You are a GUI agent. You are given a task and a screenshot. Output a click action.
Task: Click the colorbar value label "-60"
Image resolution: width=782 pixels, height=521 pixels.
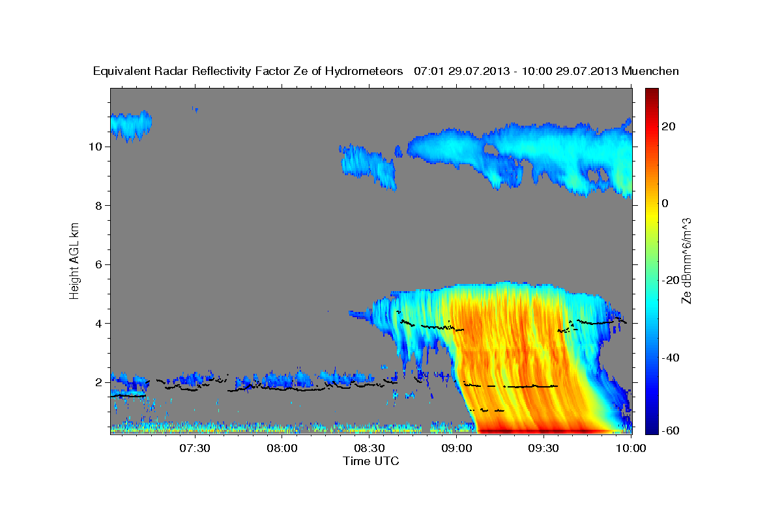pyautogui.click(x=670, y=430)
